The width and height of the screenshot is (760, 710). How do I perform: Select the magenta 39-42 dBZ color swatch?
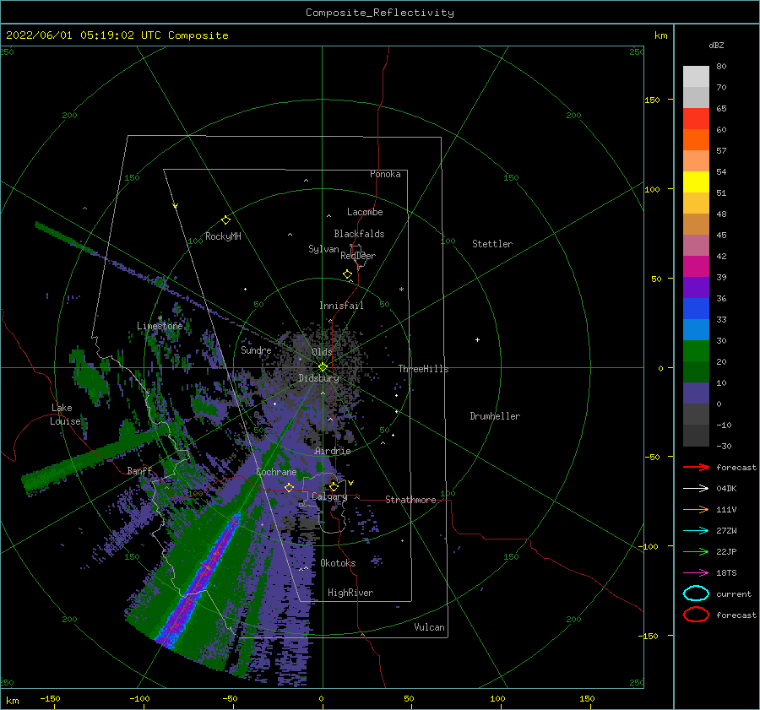click(696, 267)
